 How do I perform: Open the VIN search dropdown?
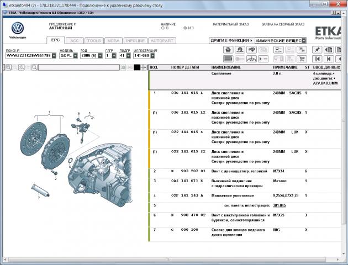tap(54, 56)
